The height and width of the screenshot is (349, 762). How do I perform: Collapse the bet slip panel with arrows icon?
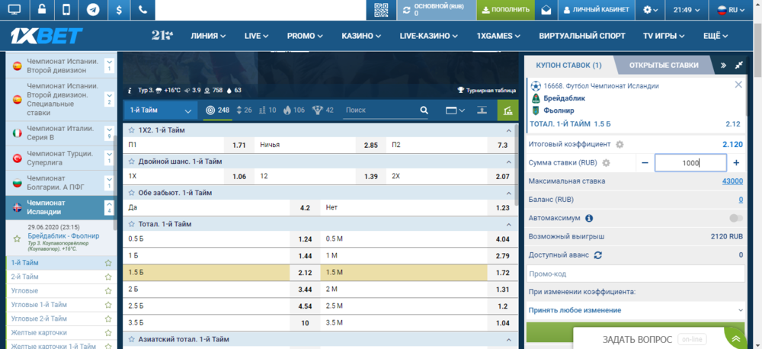click(739, 65)
